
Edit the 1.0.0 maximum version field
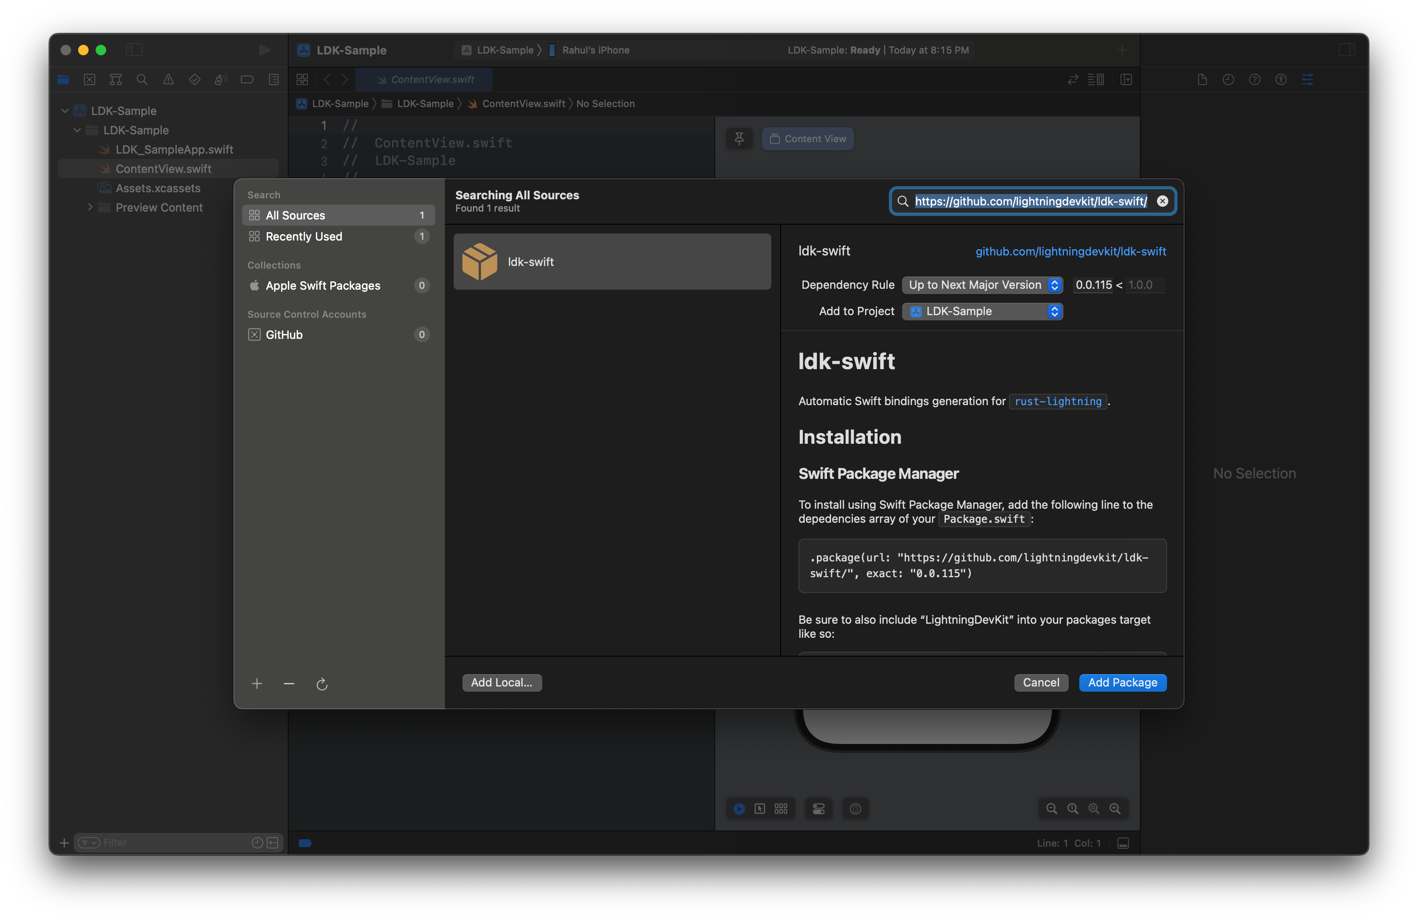(x=1145, y=285)
